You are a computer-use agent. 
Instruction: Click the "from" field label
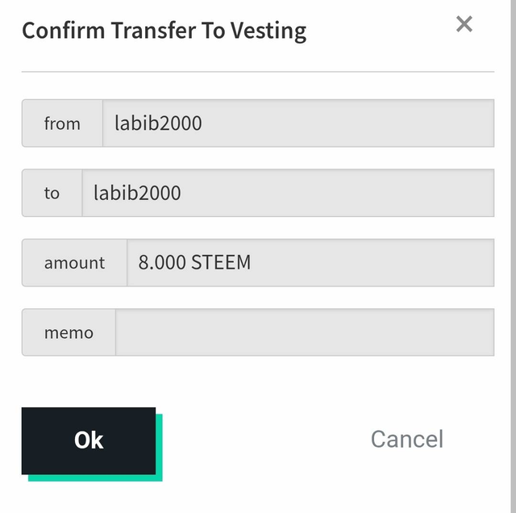62,123
